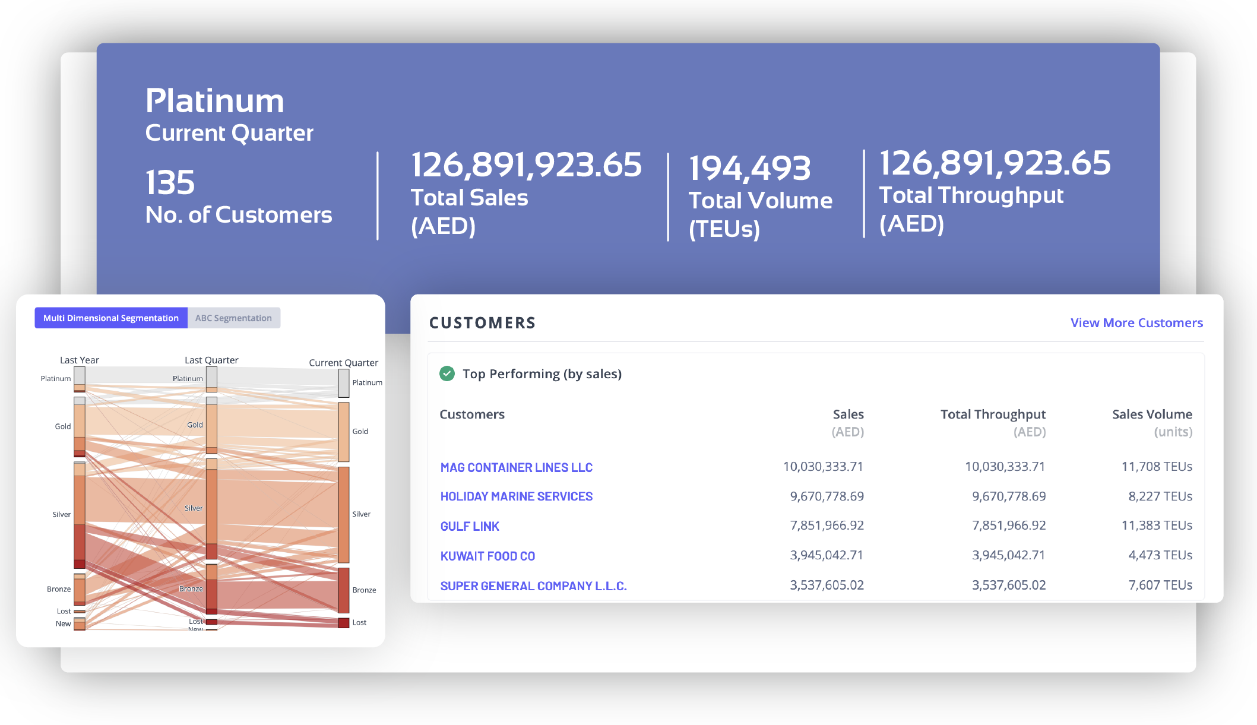Select SUPER GENERAL COMPANY L.L.C. link
Viewport: 1257px width, 725px height.
(533, 586)
